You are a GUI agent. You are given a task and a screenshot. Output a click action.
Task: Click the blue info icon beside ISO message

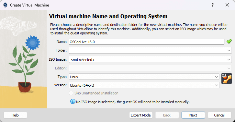[x=73, y=102]
